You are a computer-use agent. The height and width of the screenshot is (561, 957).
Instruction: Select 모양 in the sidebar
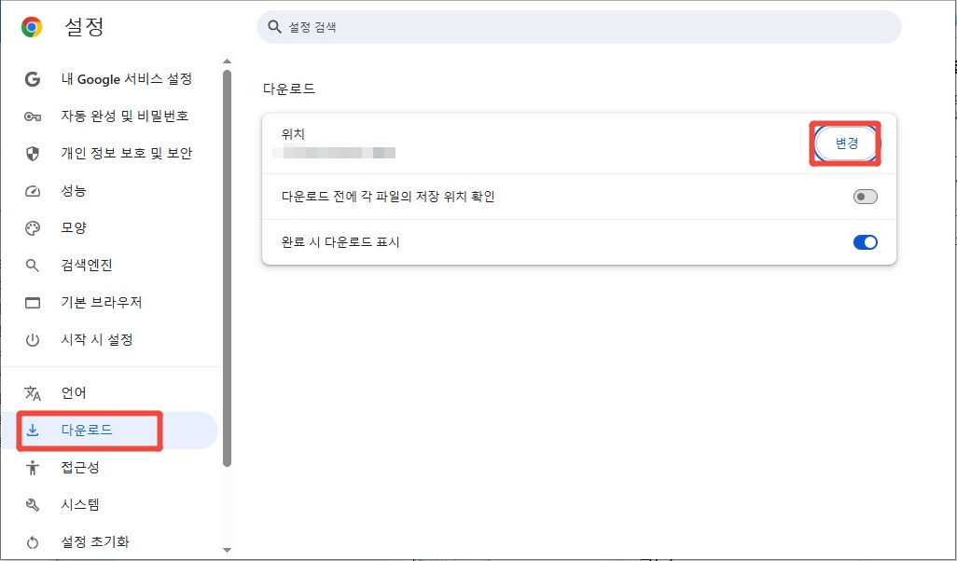click(74, 228)
